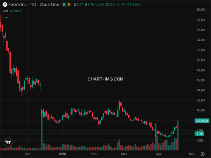The width and height of the screenshot is (211, 158).
Task: Open the TradingView logo link
Action: (x=8, y=142)
